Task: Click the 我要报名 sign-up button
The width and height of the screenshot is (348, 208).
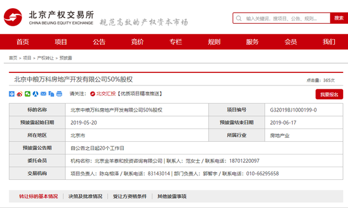Action: (x=329, y=94)
